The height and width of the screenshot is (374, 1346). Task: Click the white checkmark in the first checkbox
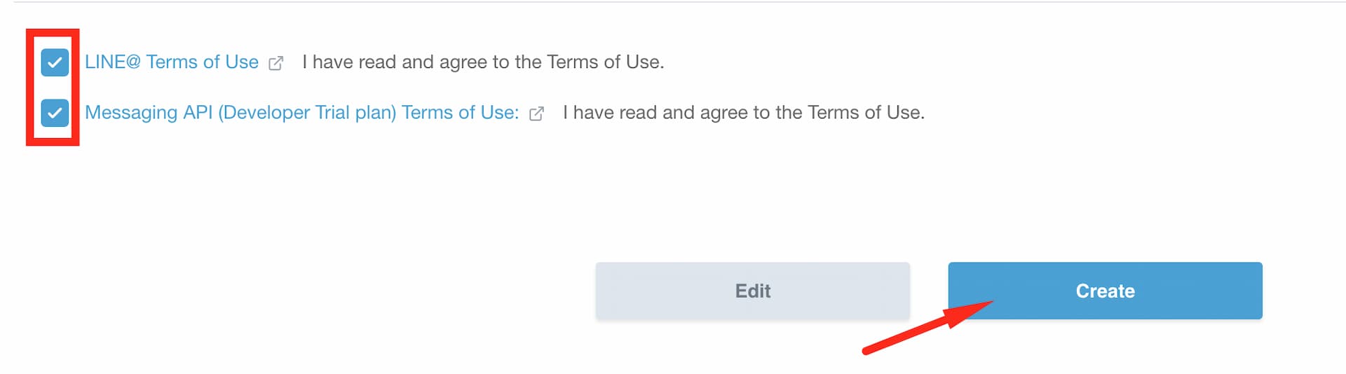point(55,62)
